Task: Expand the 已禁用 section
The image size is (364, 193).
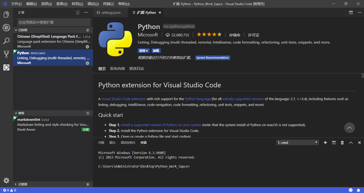Action: [53, 184]
